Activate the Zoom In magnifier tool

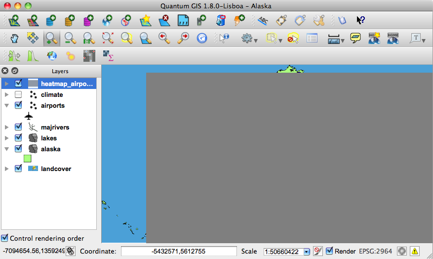50,38
